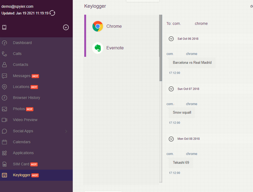253x192 pixels.
Task: Click the Contacts person icon
Action: coord(4,65)
